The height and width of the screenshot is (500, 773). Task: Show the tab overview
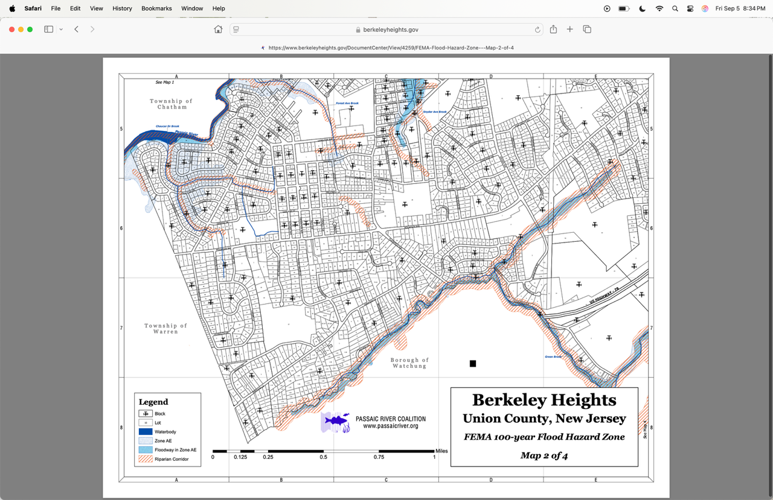point(586,30)
